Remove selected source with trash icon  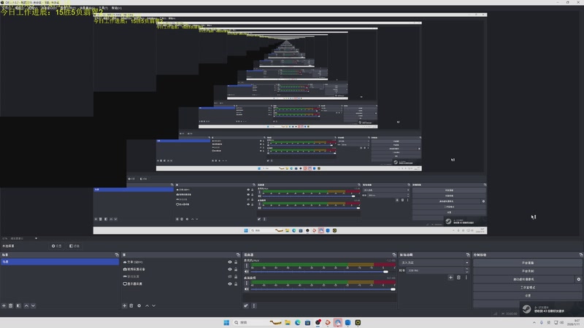tap(131, 305)
